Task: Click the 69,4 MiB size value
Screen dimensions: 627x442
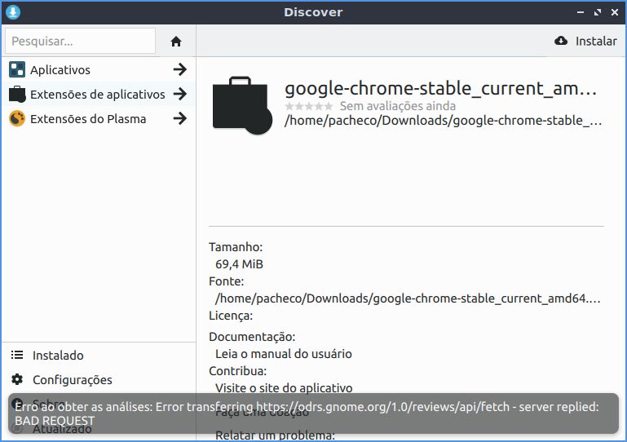Action: coord(239,264)
